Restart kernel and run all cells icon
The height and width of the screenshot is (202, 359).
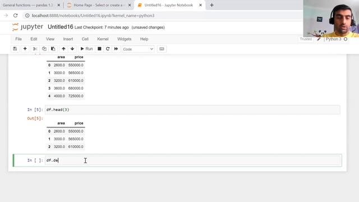[116, 49]
